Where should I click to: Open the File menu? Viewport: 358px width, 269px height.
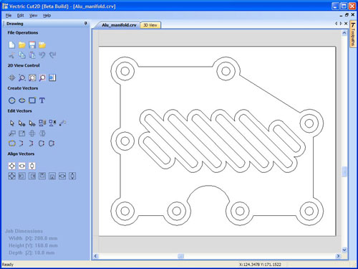click(9, 16)
